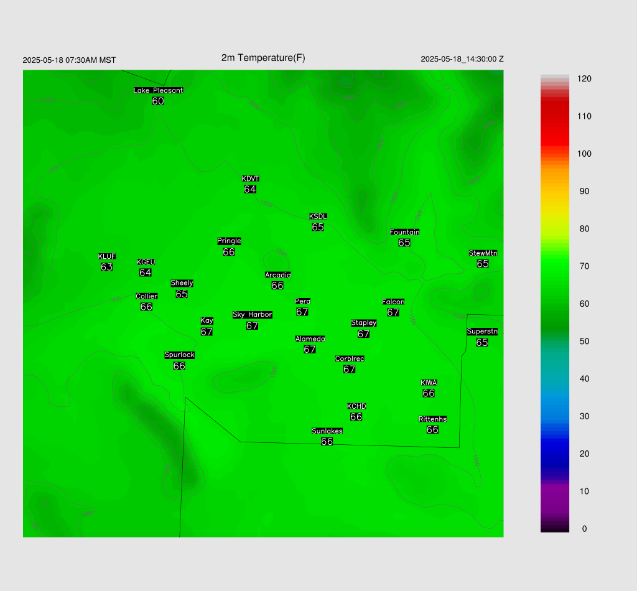Select the Pera station label
This screenshot has height=591, width=637.
[303, 301]
